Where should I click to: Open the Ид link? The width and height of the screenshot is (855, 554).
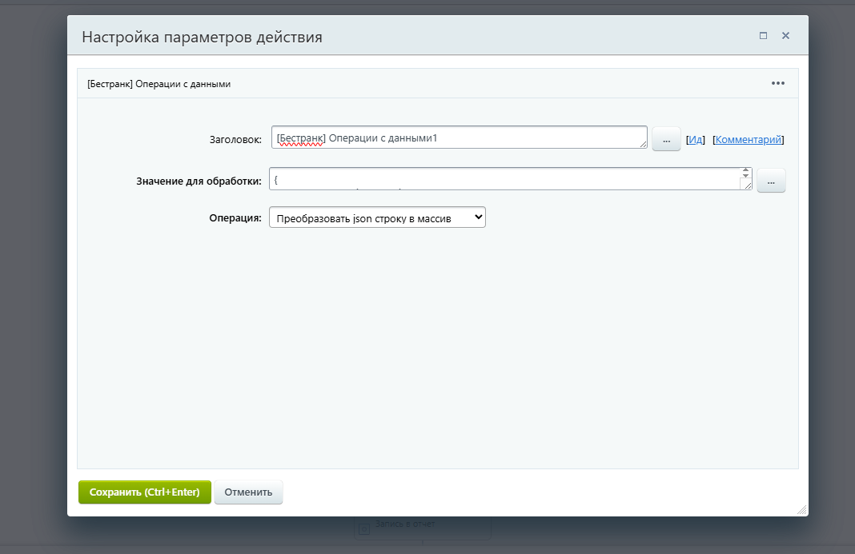coord(695,138)
